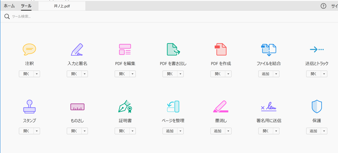Click the PDF を編集 tool label
Image resolution: width=338 pixels, height=153 pixels.
click(125, 64)
